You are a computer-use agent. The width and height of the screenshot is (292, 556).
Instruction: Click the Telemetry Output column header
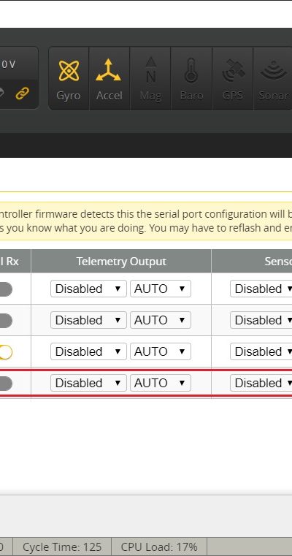click(x=121, y=262)
